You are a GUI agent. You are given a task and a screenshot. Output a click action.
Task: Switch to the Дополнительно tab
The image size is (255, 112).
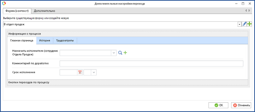click(x=44, y=11)
